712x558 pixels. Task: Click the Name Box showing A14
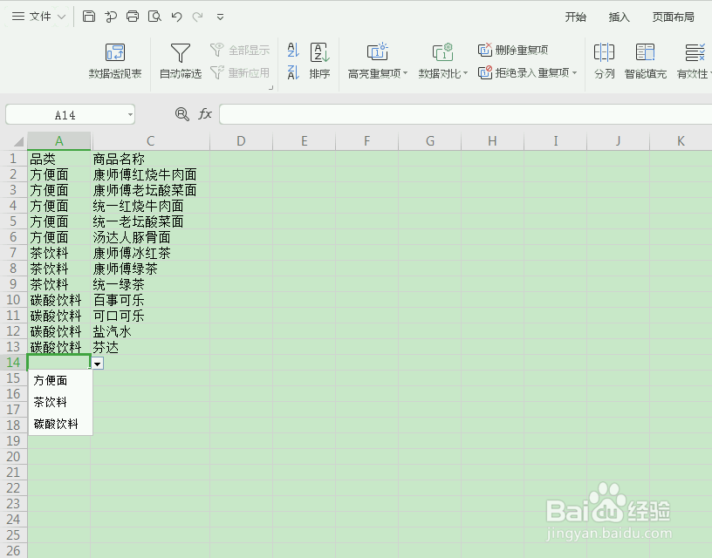(65, 114)
